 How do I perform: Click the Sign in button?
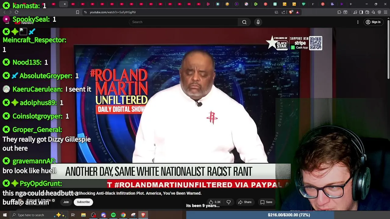pyautogui.click(x=373, y=22)
